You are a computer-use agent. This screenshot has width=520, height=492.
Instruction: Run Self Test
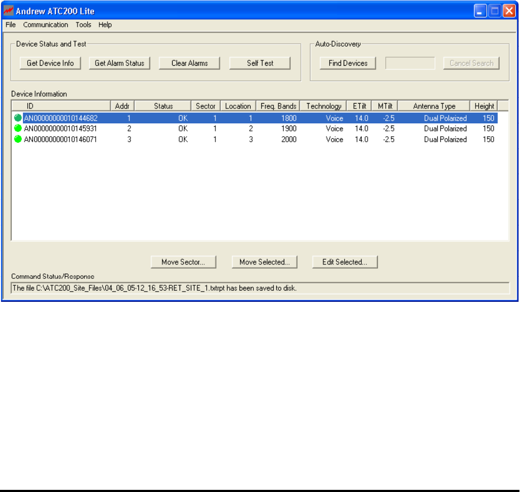click(260, 63)
